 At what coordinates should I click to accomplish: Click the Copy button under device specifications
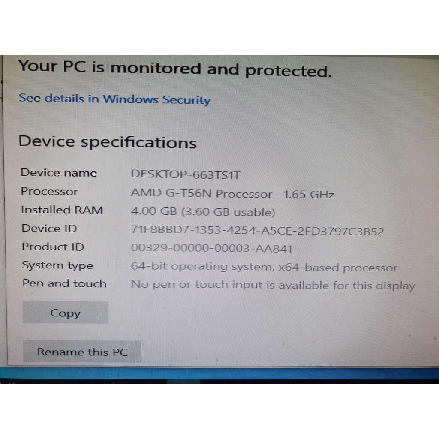click(65, 313)
